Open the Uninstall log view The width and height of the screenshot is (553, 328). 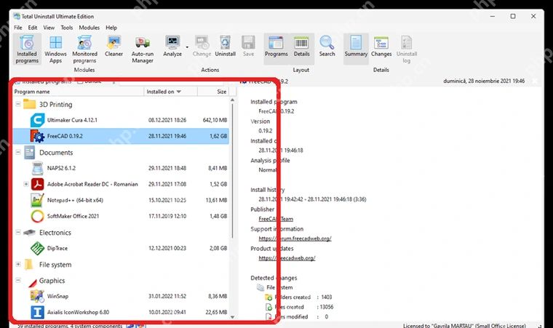pos(406,49)
